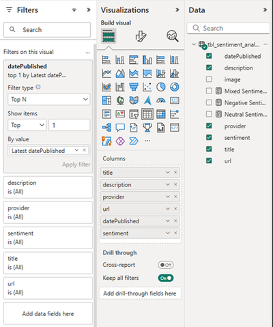
Task: Turn off Keep all filters switch
Action: (166, 278)
